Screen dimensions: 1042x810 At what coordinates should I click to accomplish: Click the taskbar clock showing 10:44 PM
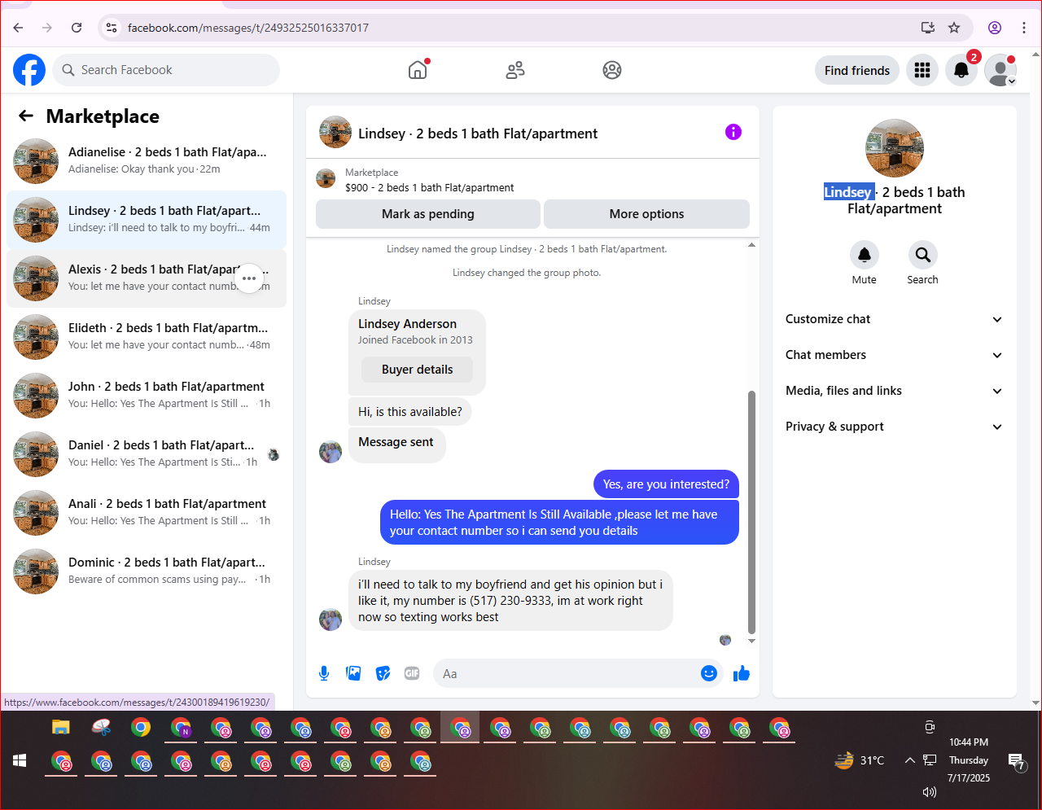pyautogui.click(x=969, y=742)
